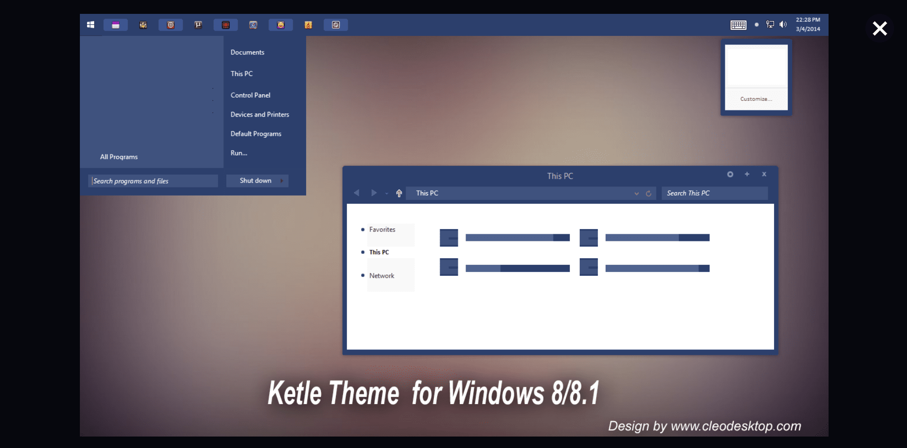Close the image preview with white X

point(880,29)
